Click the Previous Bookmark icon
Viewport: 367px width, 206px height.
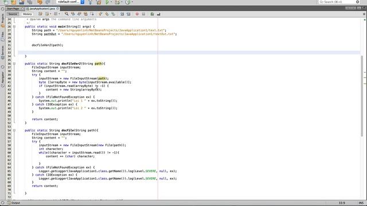[x=101, y=14]
